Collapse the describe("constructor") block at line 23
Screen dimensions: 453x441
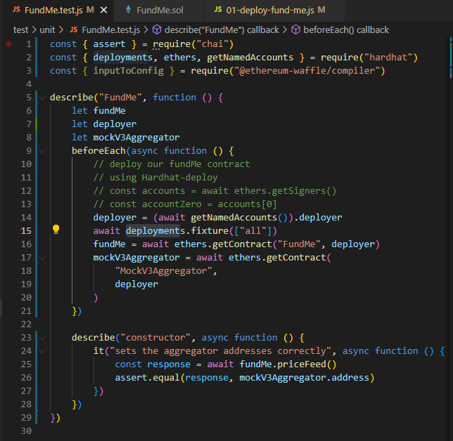coord(42,338)
